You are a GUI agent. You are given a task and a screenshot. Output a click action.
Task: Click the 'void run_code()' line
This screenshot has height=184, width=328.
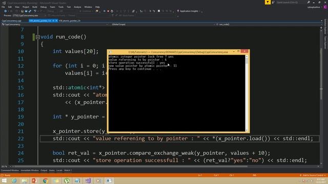click(64, 37)
